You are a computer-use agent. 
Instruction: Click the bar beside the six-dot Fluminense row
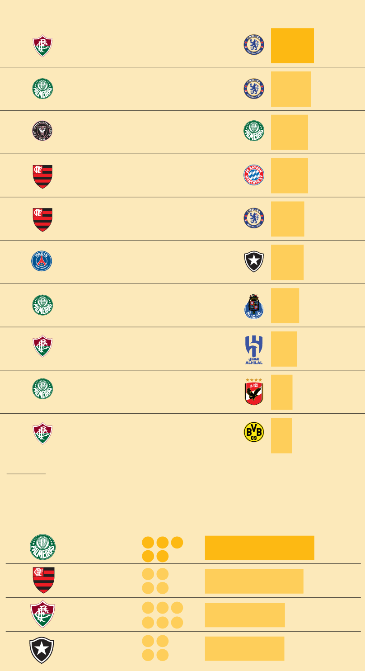pos(245,615)
